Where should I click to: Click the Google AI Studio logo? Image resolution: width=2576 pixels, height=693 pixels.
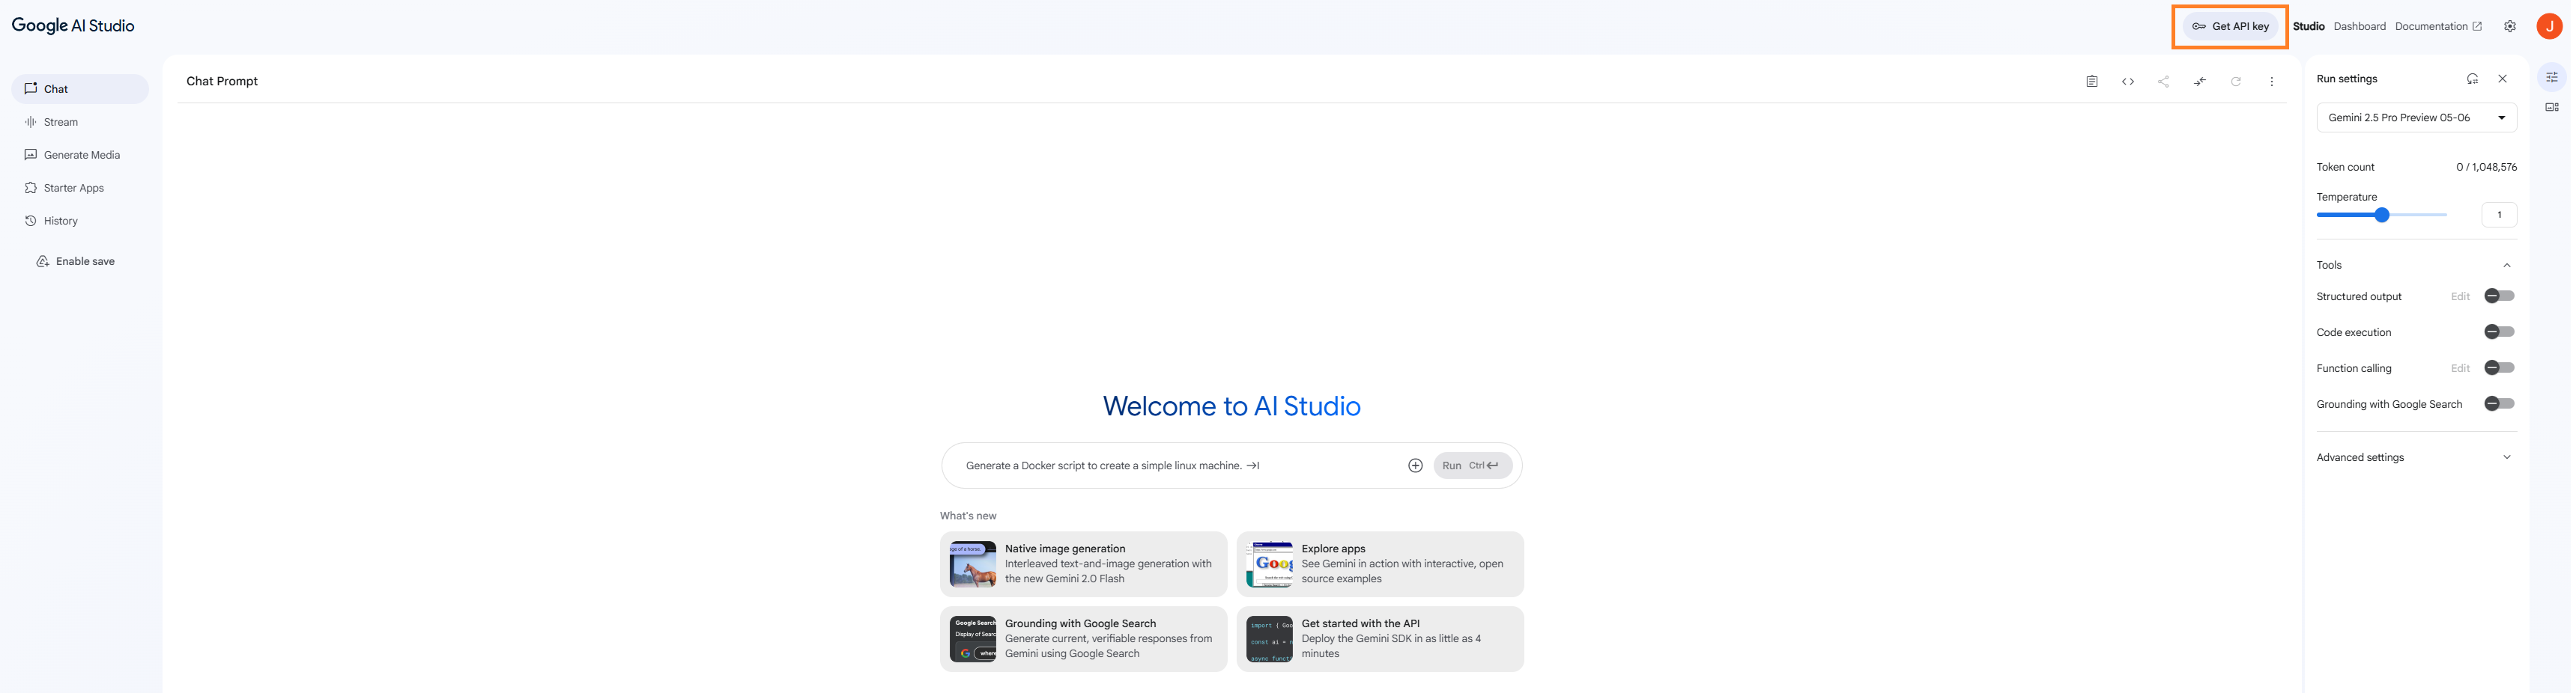click(73, 26)
